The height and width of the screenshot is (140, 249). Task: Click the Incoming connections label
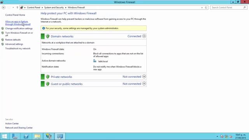(x=53, y=54)
